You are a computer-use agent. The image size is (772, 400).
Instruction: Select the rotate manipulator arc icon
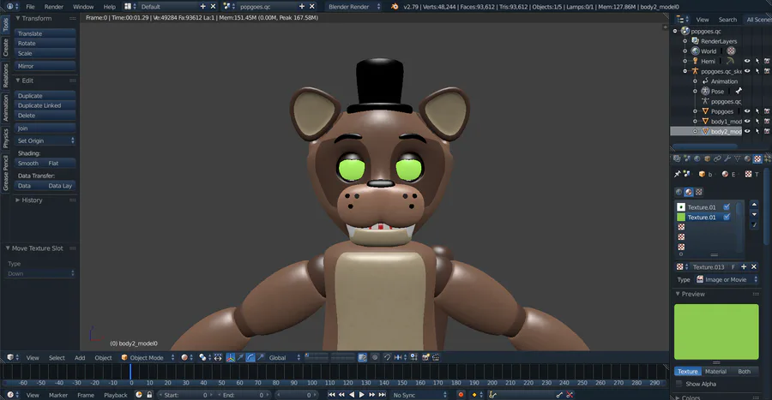250,358
